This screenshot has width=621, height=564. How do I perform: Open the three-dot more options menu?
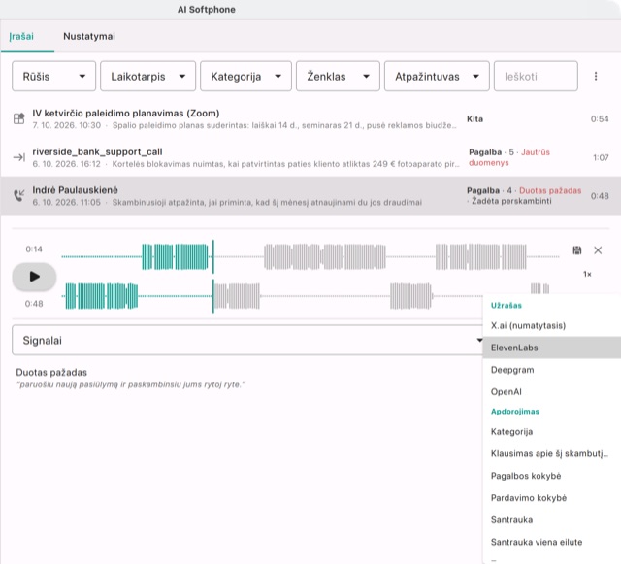pos(596,76)
